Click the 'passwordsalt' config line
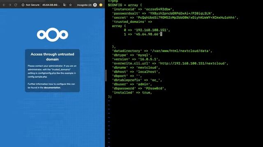The height and width of the screenshot is (147, 263). [163, 13]
